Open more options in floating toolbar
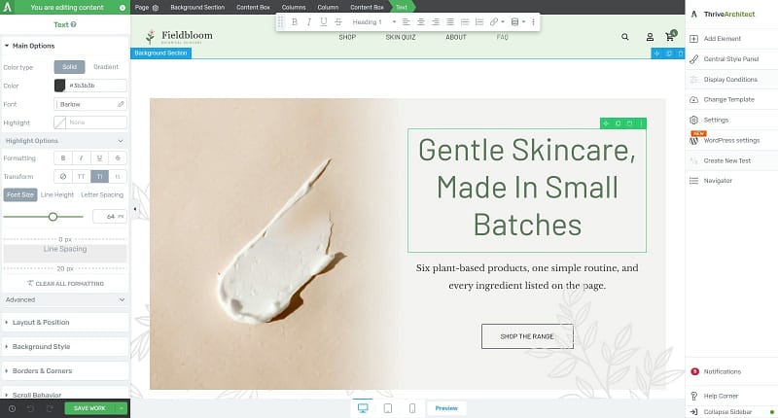Screen dimensions: 778x418 533,21
